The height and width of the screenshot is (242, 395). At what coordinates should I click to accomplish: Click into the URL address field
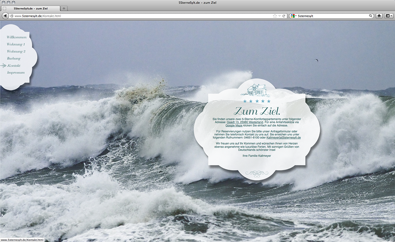(x=158, y=16)
